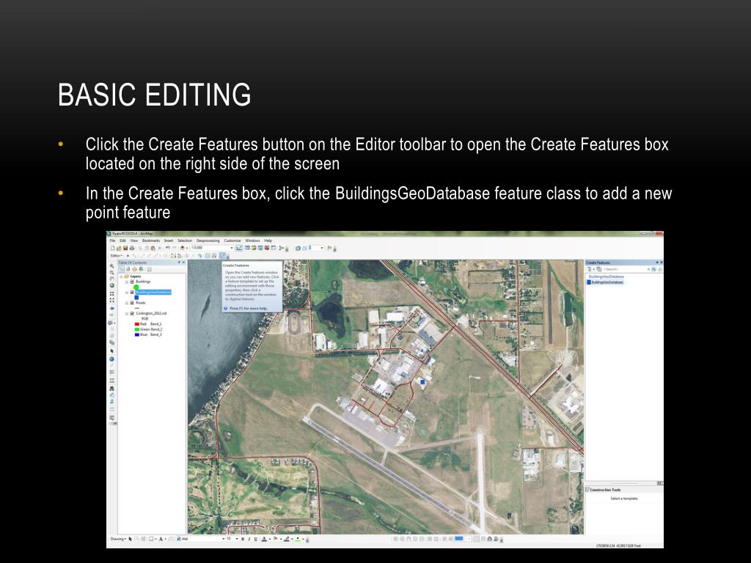
Task: Open the File menu
Action: tap(112, 240)
